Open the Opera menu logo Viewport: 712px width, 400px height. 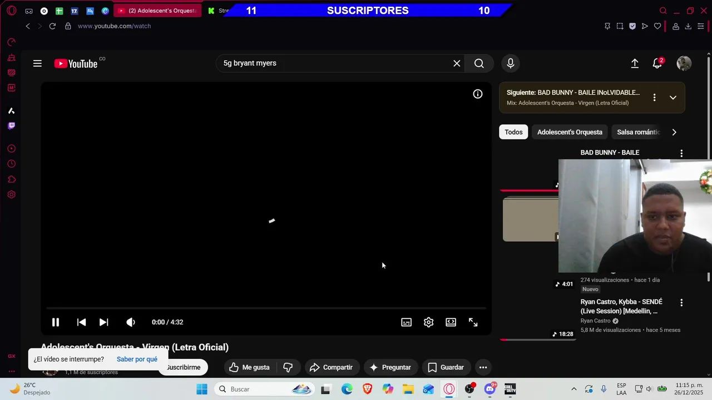pyautogui.click(x=11, y=11)
